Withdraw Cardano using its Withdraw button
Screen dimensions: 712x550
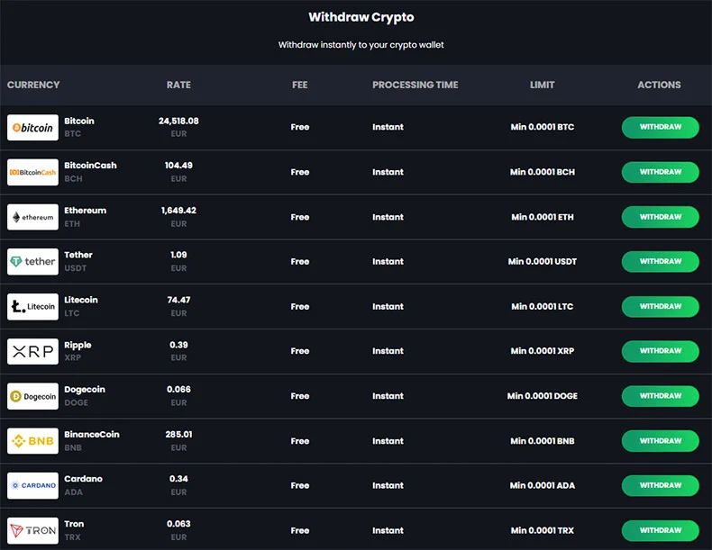click(661, 485)
